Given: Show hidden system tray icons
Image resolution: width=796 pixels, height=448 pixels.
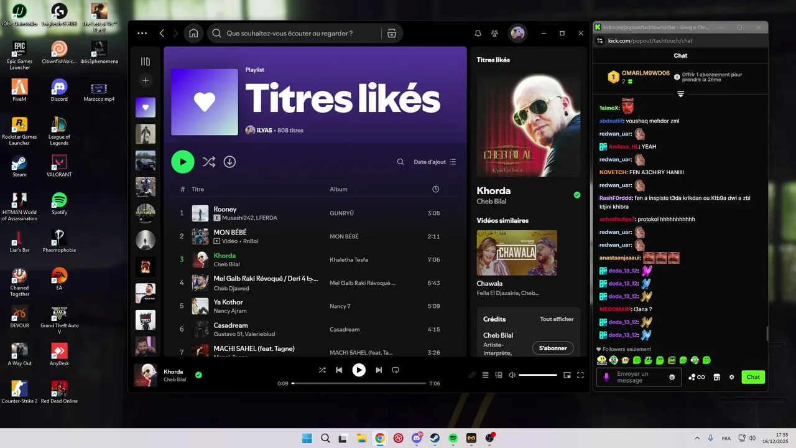Looking at the screenshot, I should tap(696, 438).
